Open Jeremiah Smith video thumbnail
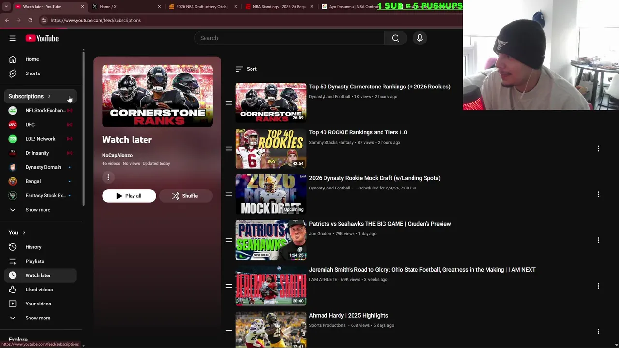Image resolution: width=619 pixels, height=348 pixels. point(271,286)
